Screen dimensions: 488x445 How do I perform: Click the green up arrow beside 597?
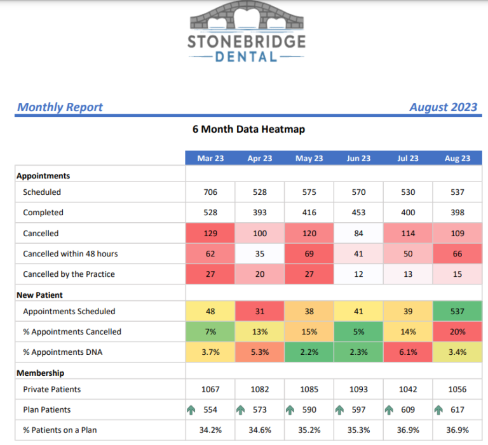point(339,410)
